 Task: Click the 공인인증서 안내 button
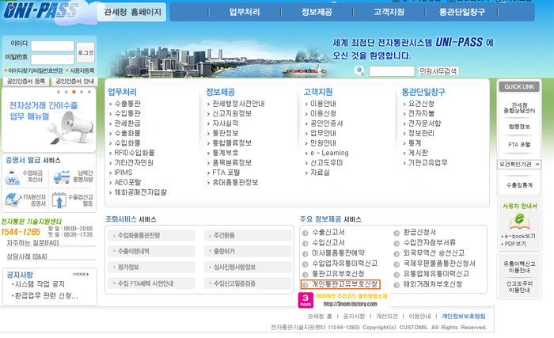pos(74,82)
